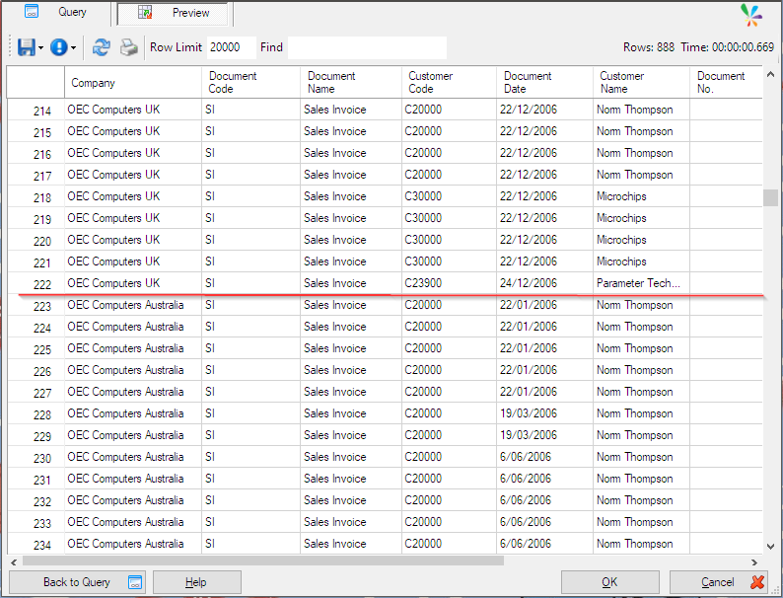Click the Time: 00:00:00.669 status text

[728, 47]
